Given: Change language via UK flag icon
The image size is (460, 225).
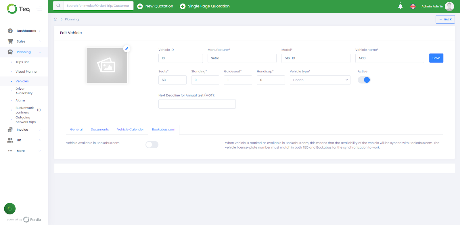Looking at the screenshot, I should point(413,6).
